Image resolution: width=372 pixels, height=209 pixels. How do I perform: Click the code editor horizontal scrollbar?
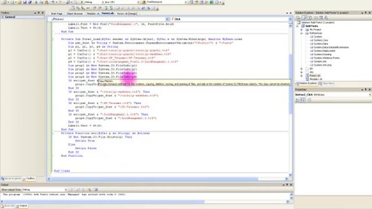point(167,179)
